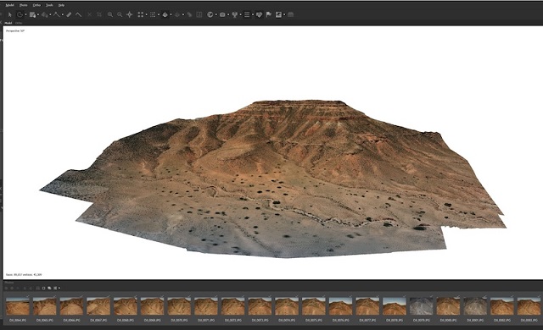Screen dimensions: 543x330
Task: Select the first grayscale photo thumbnail
Action: click(421, 305)
